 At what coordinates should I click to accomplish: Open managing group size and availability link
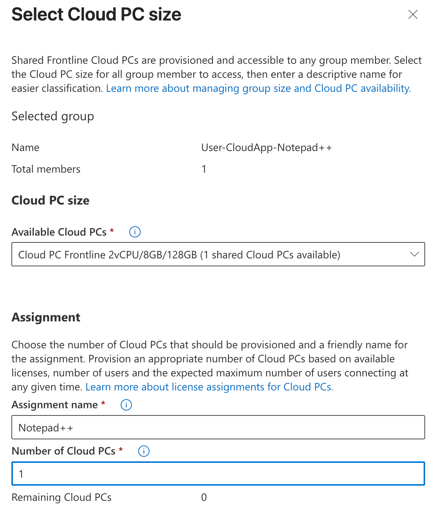258,88
